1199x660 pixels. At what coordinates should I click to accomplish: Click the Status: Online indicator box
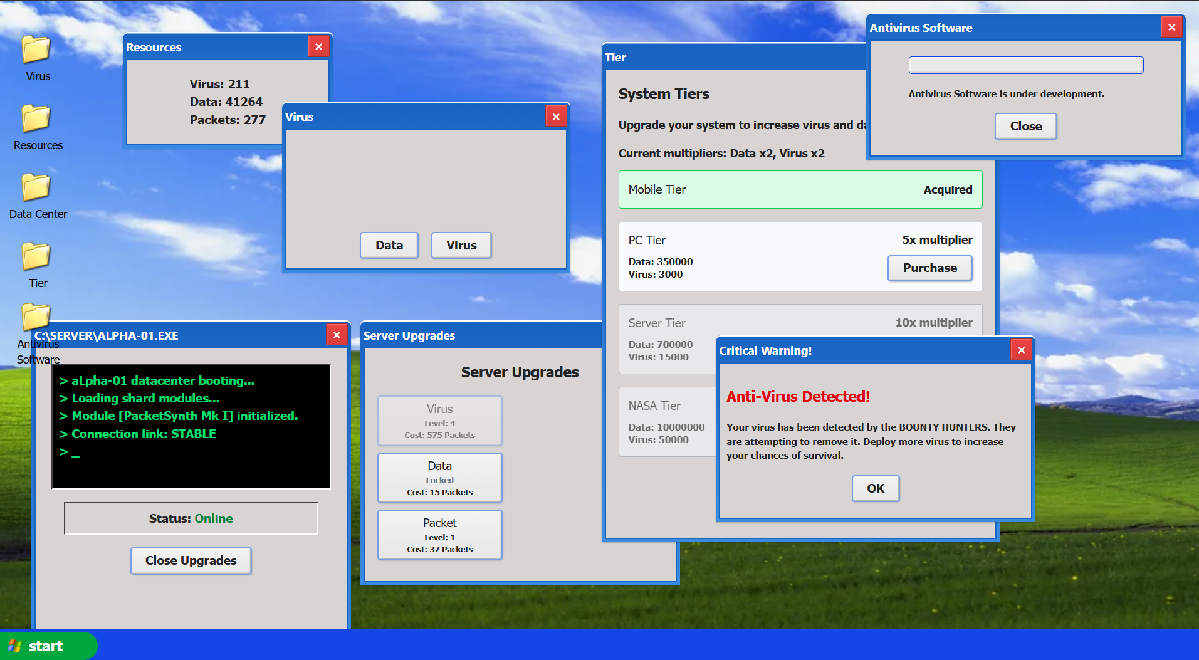click(x=191, y=518)
